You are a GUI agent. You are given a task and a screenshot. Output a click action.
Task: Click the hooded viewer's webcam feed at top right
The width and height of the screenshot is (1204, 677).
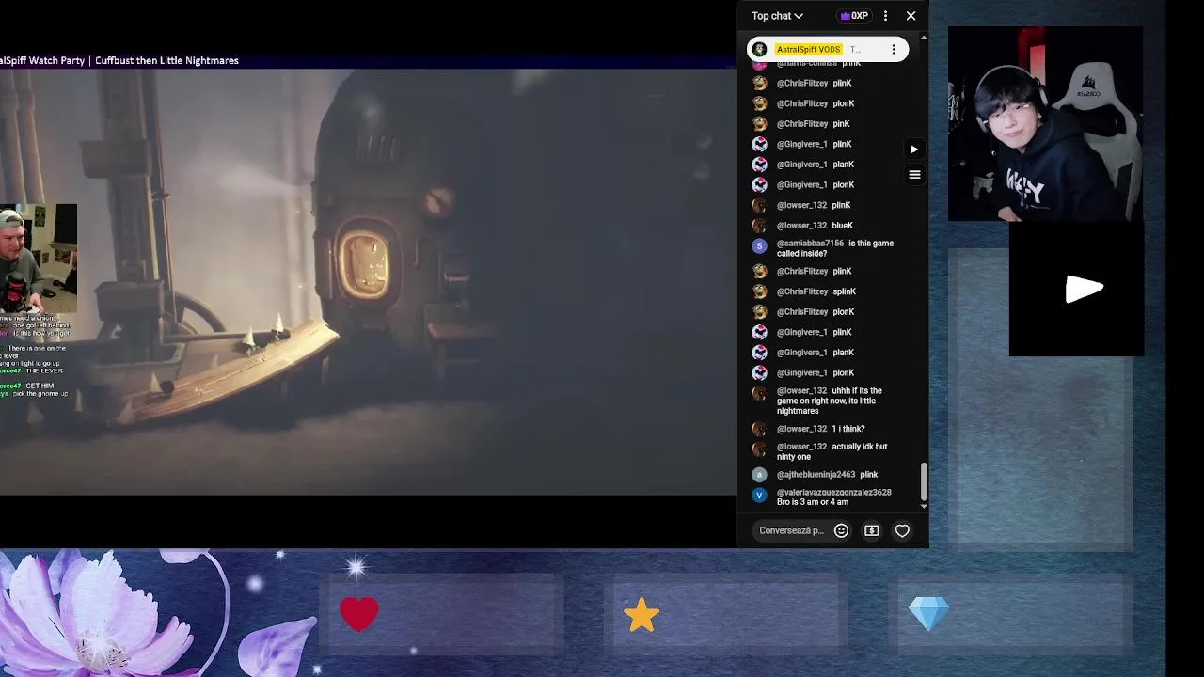[x=1045, y=124]
